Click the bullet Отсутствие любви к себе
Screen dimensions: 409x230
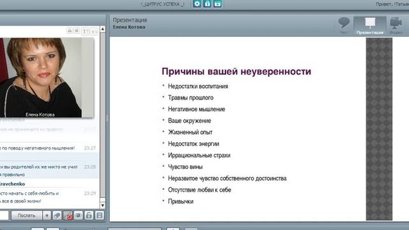coord(199,190)
